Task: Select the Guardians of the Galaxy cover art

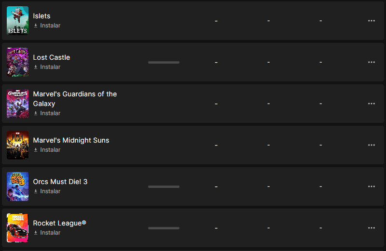Action: pos(17,104)
